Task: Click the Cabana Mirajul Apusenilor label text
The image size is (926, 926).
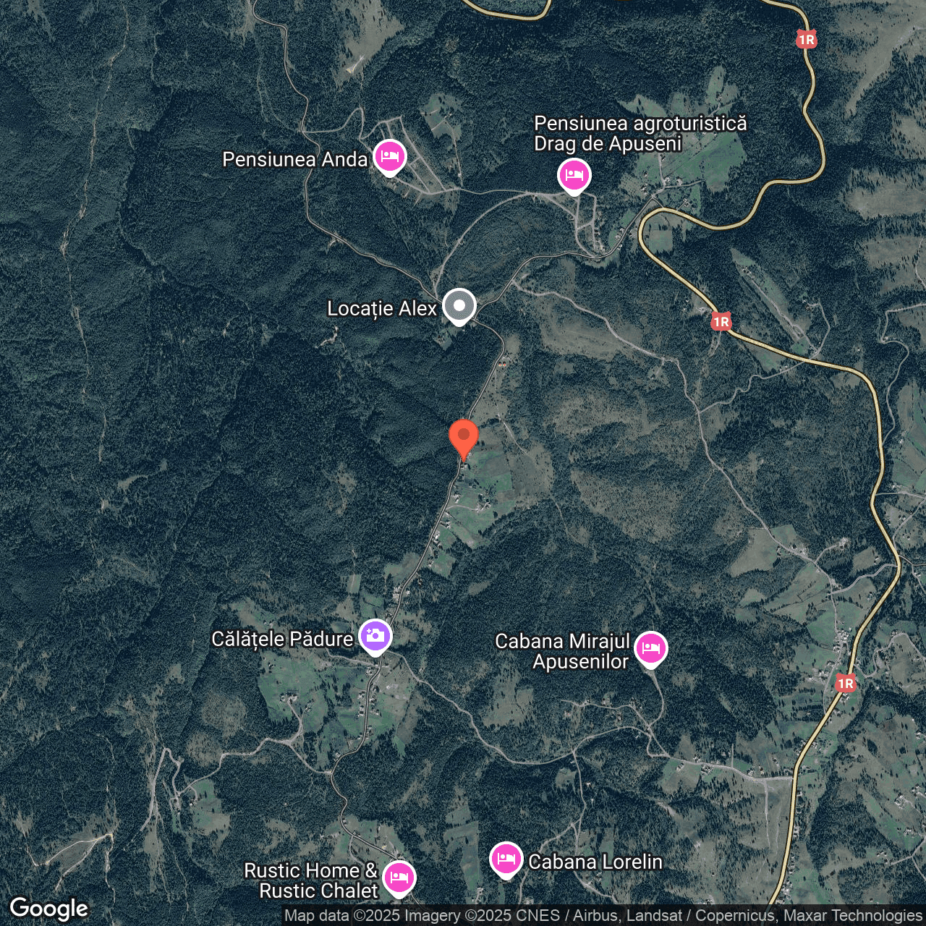Action: pos(563,651)
